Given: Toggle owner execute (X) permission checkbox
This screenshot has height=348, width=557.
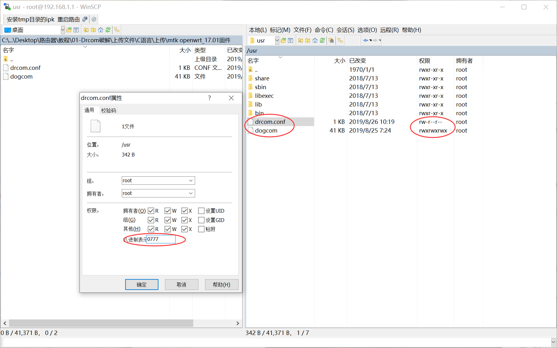Looking at the screenshot, I should click(x=185, y=211).
